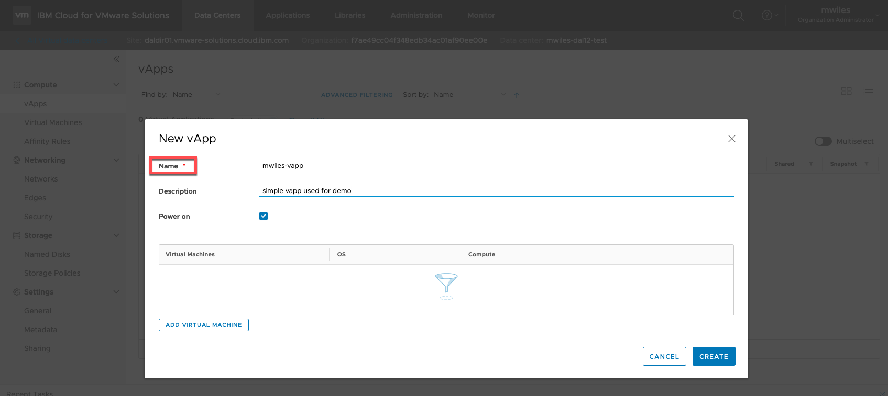Toggle the Multiselect switch
Viewport: 888px width, 396px height.
(823, 141)
